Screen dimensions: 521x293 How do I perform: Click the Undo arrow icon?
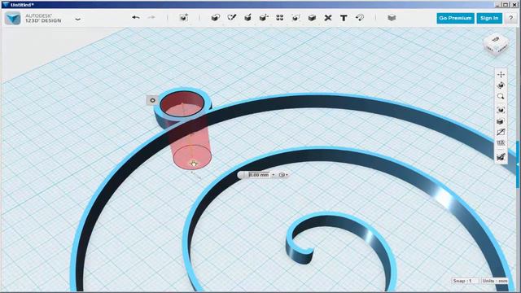point(136,17)
